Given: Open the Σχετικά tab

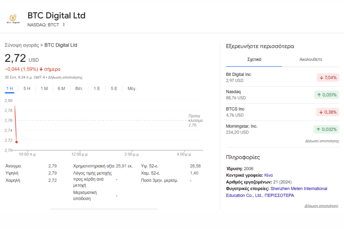Looking at the screenshot, I should point(254,59).
